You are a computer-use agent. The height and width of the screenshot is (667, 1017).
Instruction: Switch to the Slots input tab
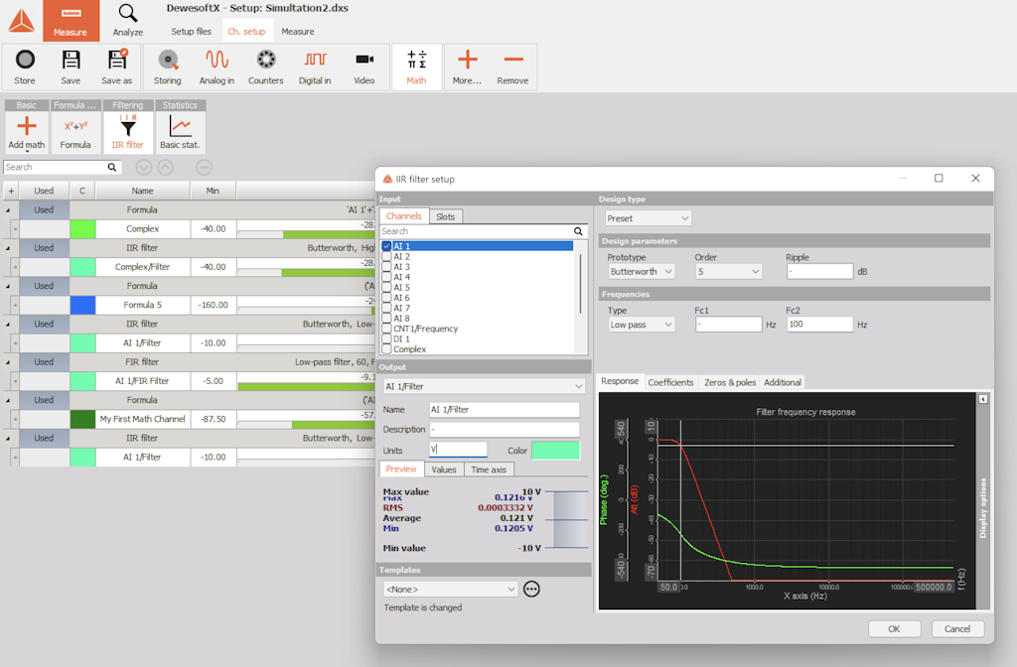(x=446, y=216)
